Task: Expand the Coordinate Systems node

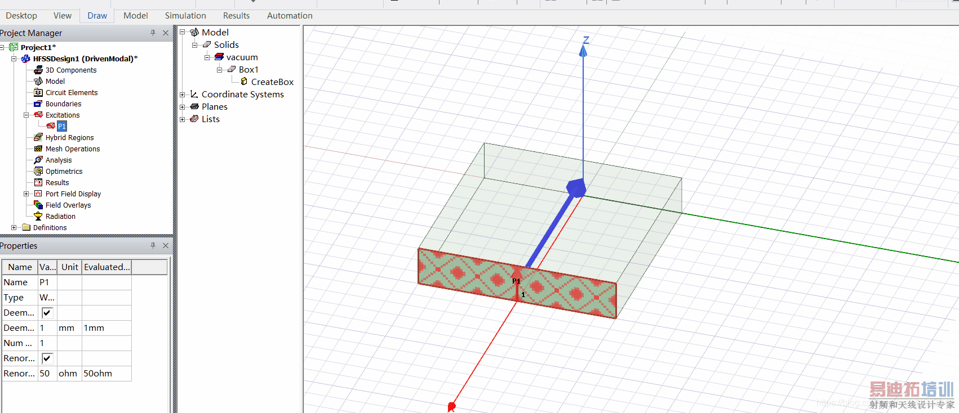Action: click(x=183, y=94)
